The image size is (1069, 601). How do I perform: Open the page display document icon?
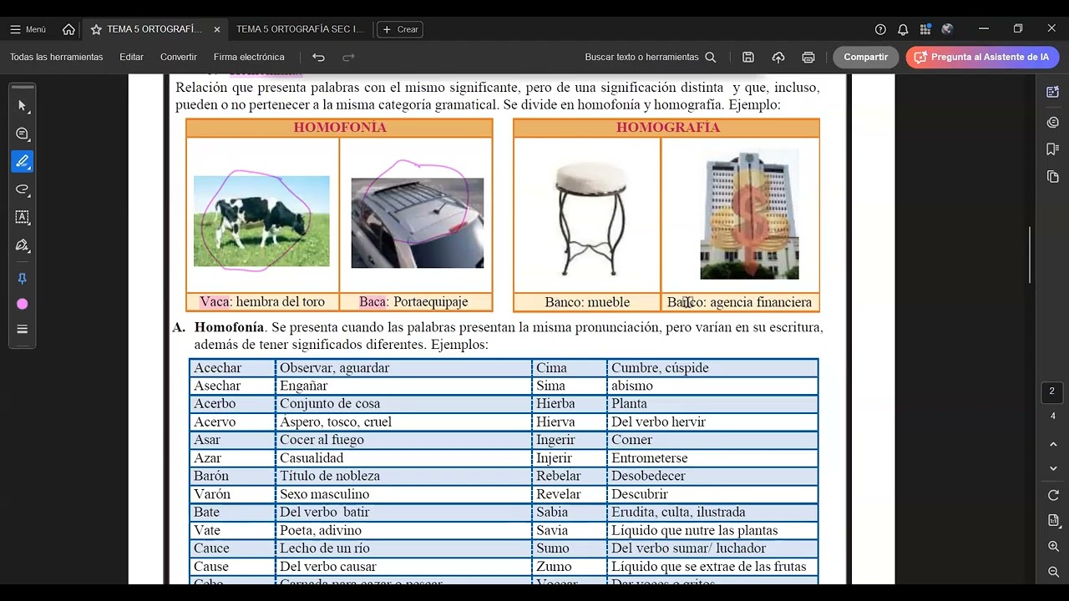pyautogui.click(x=1053, y=520)
